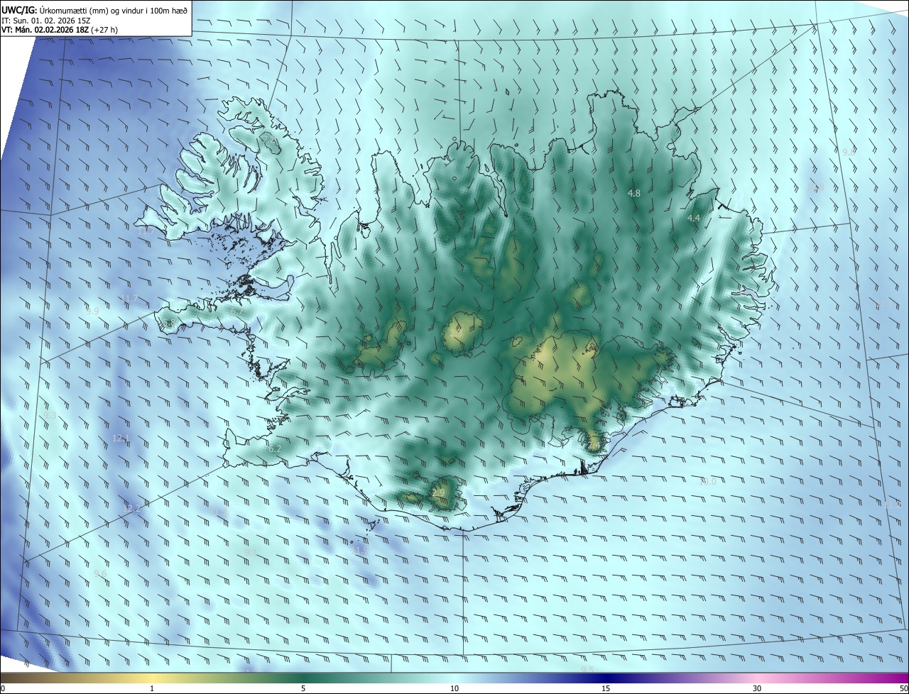Click the legend tick labeled 30

click(757, 688)
